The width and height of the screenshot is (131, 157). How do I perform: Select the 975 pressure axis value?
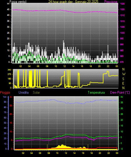122,62
